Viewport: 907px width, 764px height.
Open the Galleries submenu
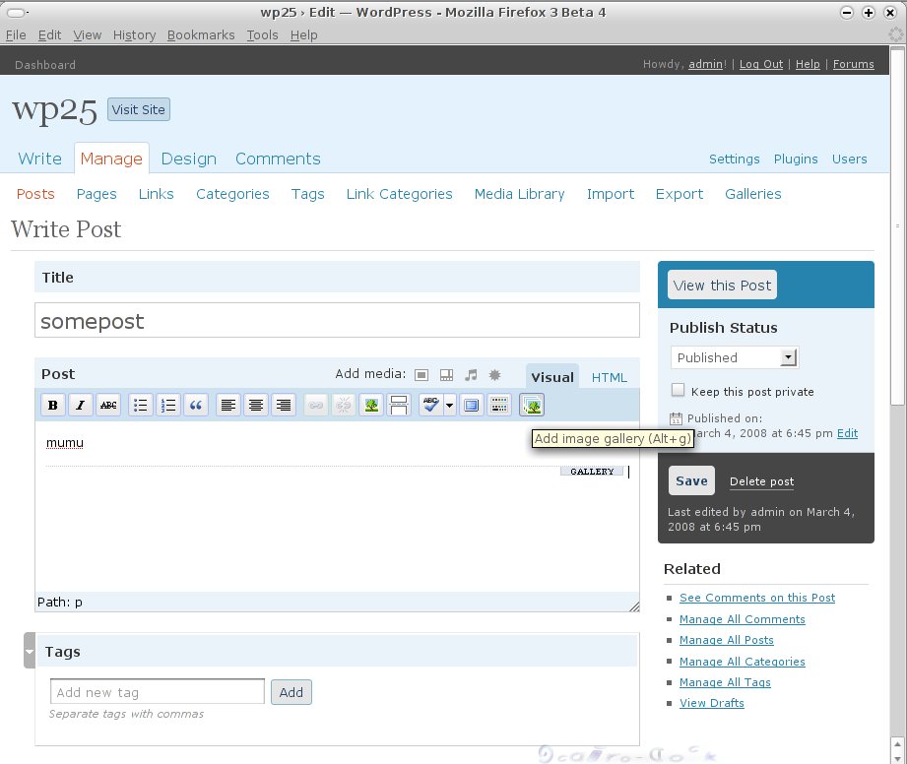tap(753, 194)
